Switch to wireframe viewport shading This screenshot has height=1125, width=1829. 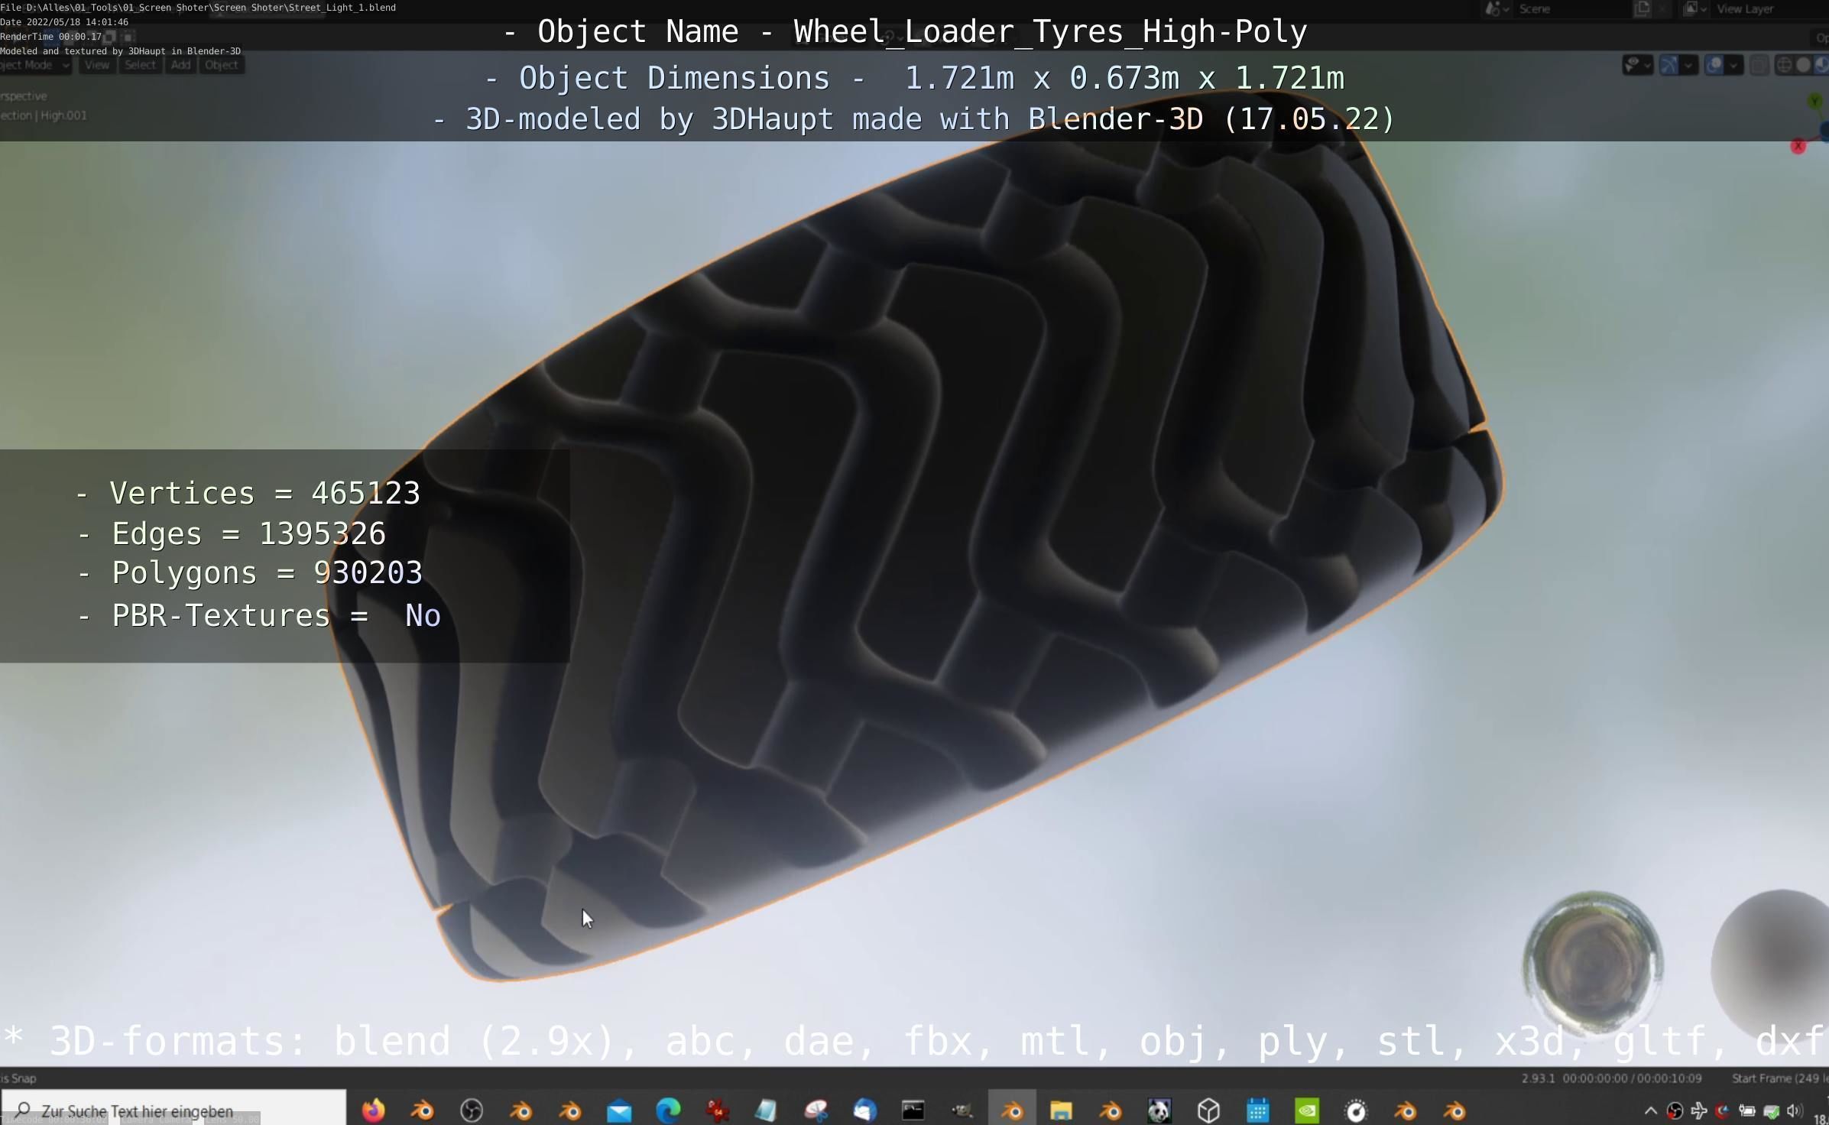1784,65
